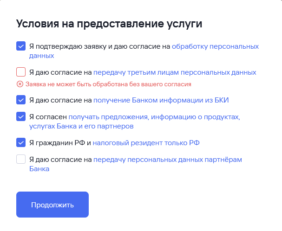The image size is (282, 231).
Task: Open 'передачу третьим лицам персональных данных' link
Action: pos(175,72)
